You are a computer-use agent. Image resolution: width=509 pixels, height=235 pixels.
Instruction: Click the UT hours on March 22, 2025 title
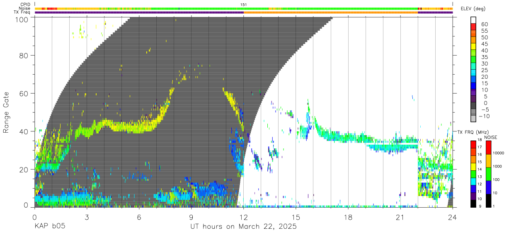tap(243, 227)
